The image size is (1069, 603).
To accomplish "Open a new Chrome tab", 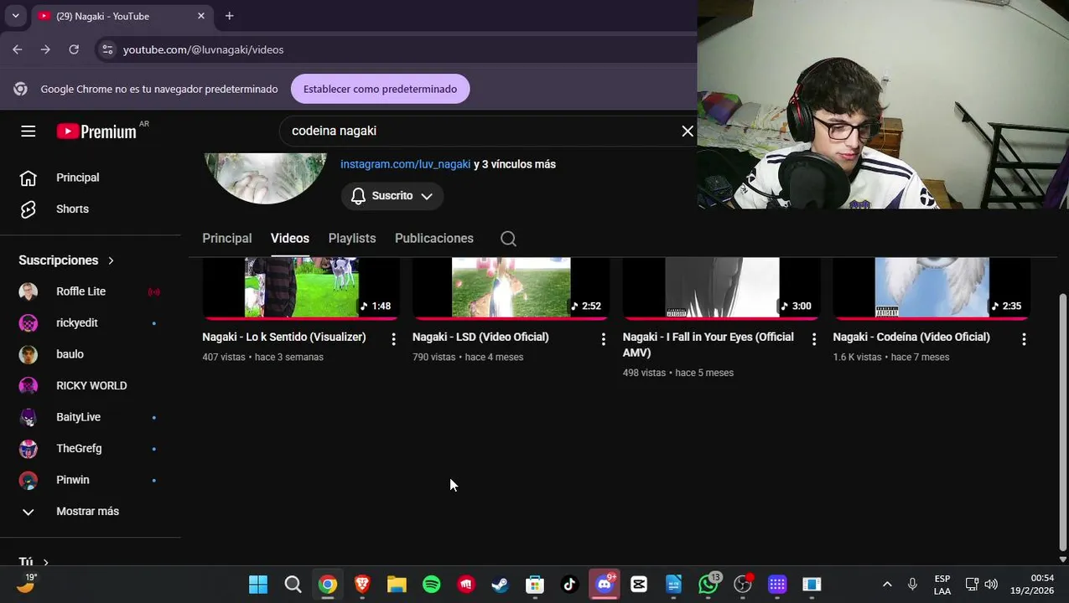I will click(229, 16).
